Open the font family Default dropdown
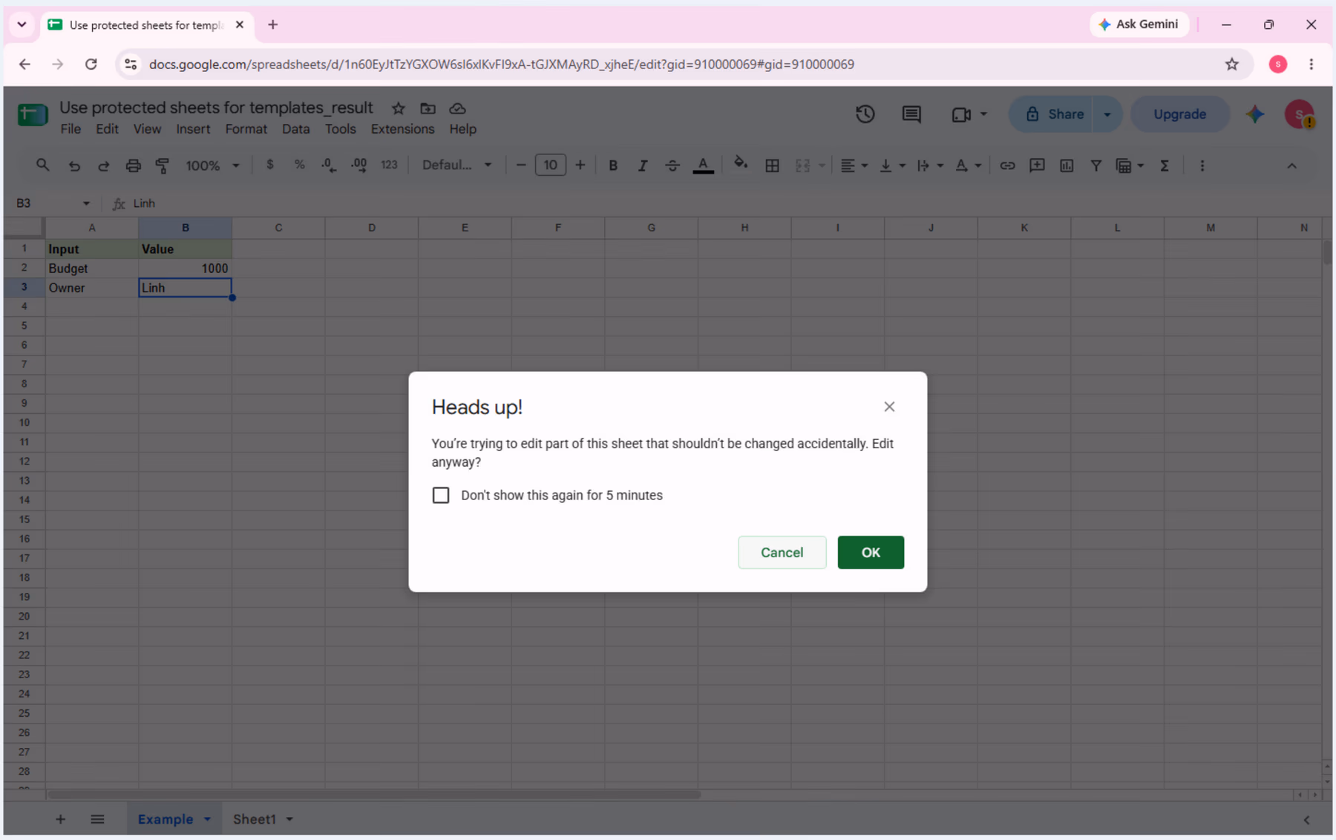Image resolution: width=1336 pixels, height=840 pixels. click(456, 165)
